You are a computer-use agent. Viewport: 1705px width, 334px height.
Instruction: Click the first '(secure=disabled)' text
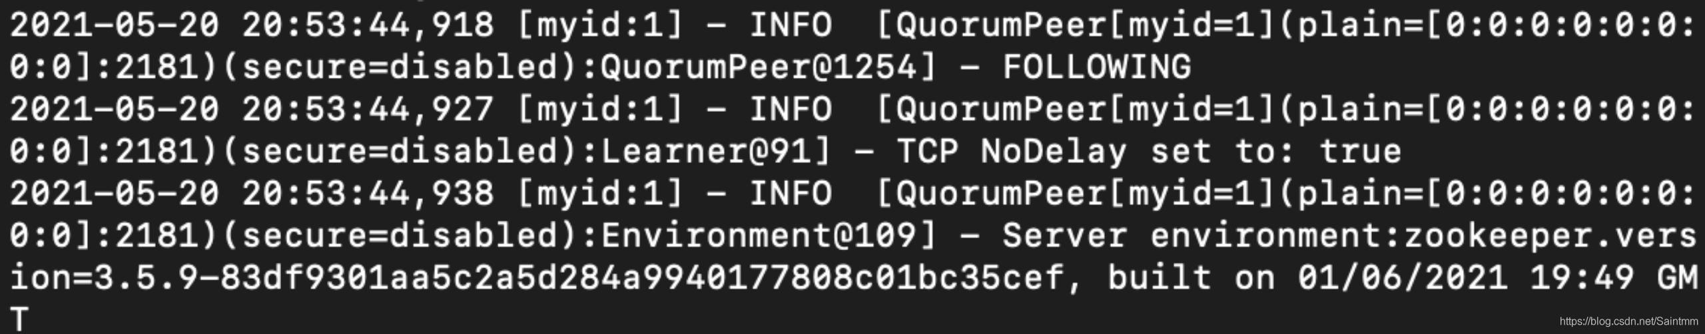point(399,67)
